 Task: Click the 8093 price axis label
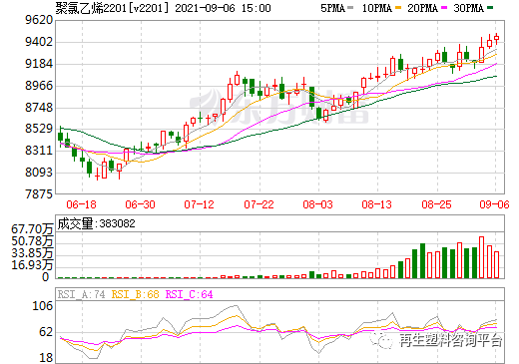pos(39,173)
